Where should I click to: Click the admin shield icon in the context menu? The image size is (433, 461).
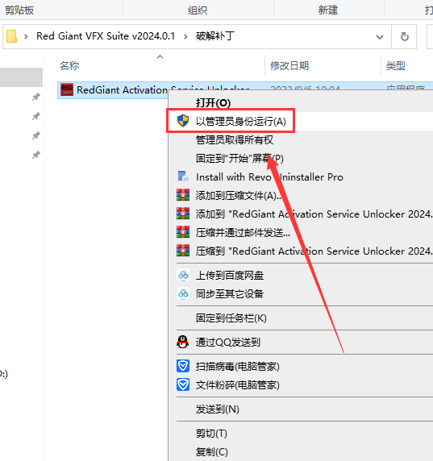click(183, 121)
